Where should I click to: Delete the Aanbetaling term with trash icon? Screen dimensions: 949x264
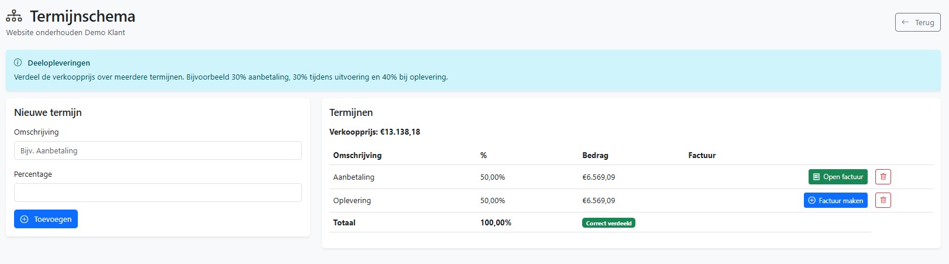883,177
